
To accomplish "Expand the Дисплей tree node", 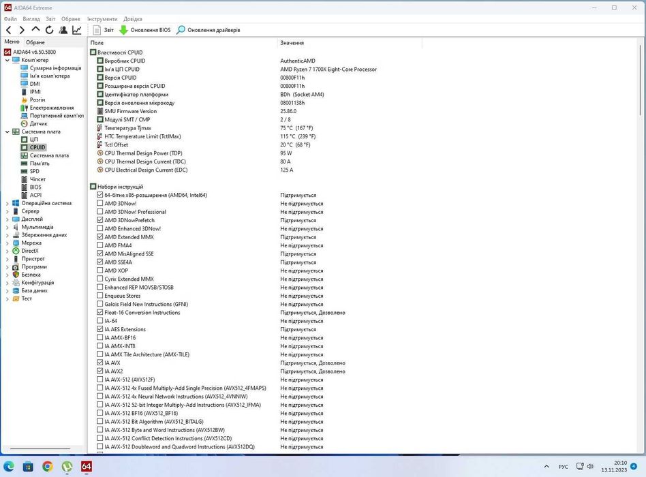I will [x=7, y=219].
